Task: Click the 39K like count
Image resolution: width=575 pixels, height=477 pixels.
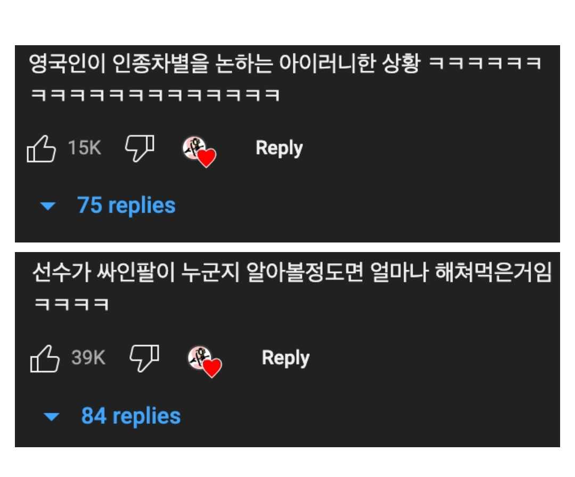Action: (88, 358)
